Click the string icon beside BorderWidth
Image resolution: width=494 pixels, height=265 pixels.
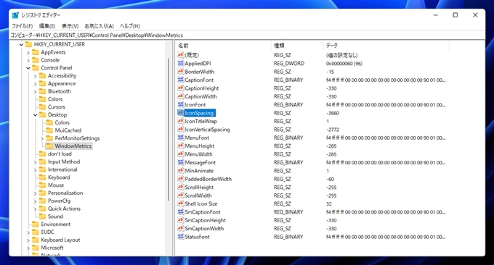[x=180, y=71]
